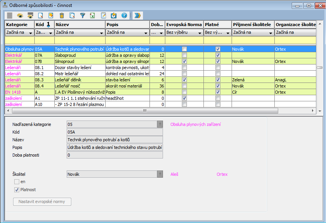Click the copy record icon

coord(72,16)
